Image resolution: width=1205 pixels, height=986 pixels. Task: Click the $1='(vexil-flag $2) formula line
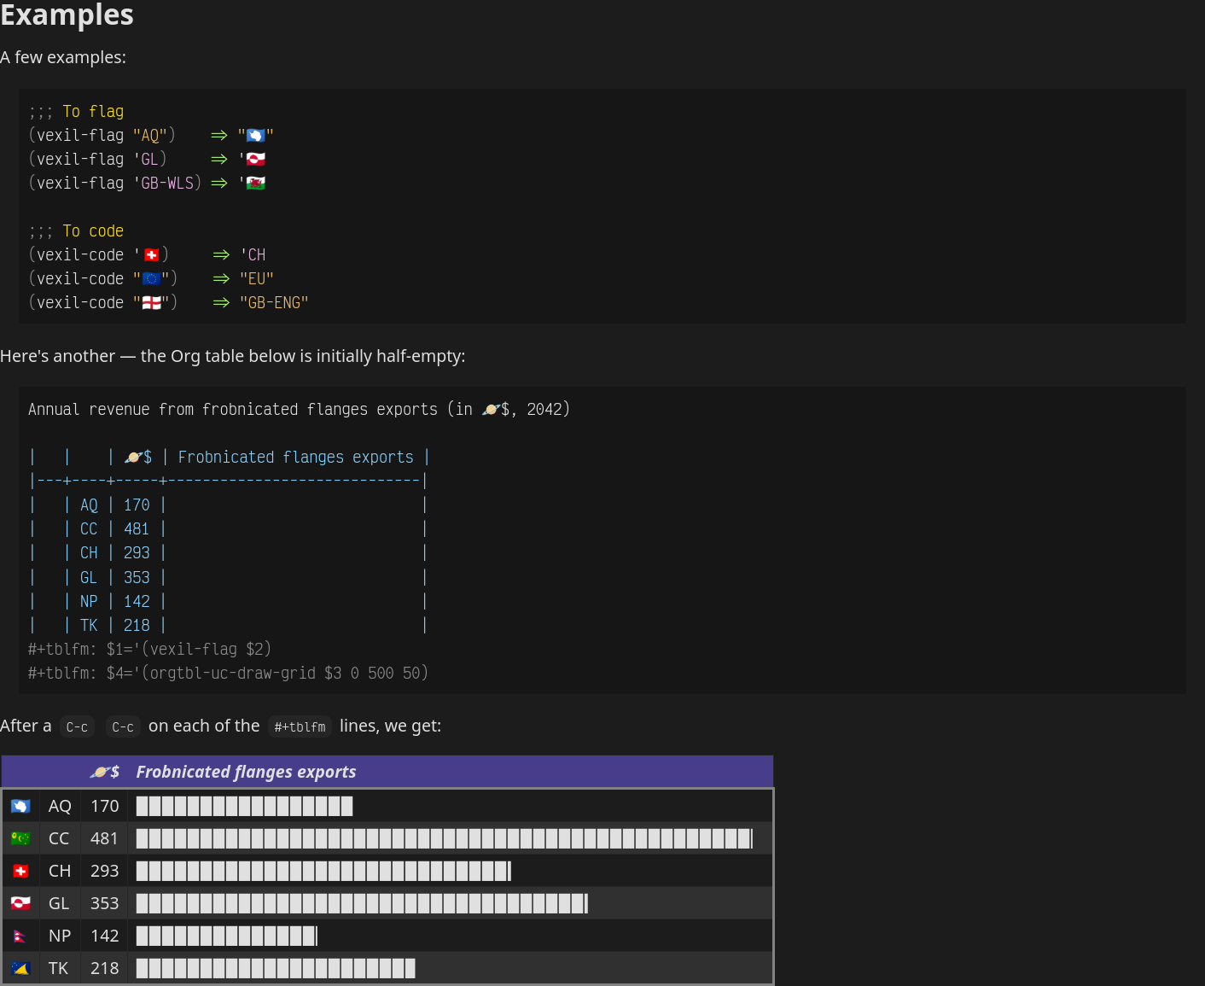point(149,649)
